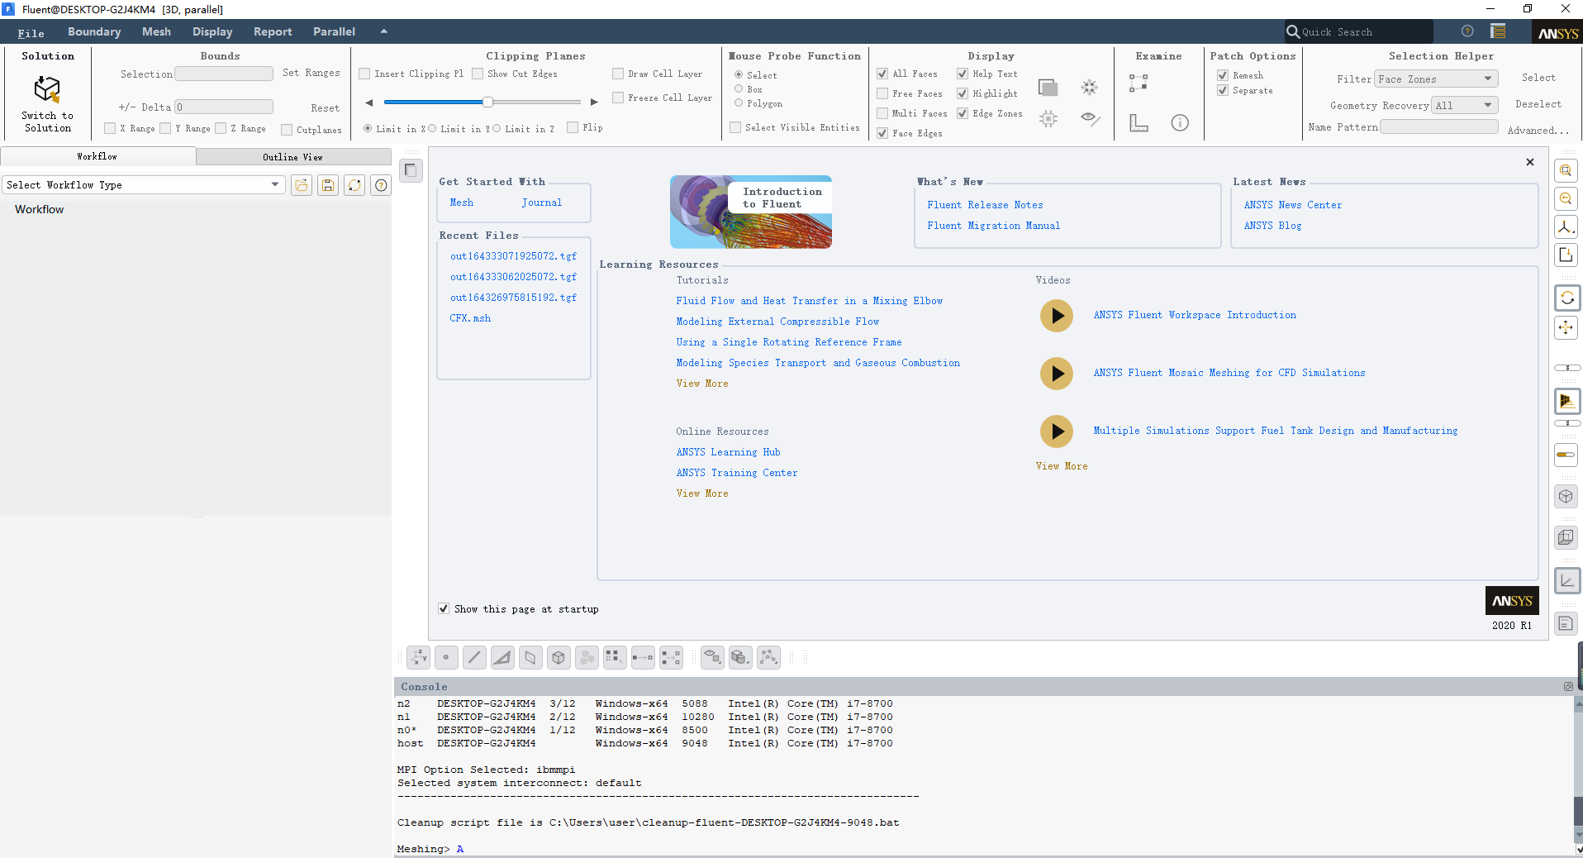This screenshot has height=858, width=1583.
Task: Click the hide eye-slash icon in Display
Action: [x=1090, y=119]
